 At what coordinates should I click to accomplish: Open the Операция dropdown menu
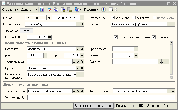[10, 10]
